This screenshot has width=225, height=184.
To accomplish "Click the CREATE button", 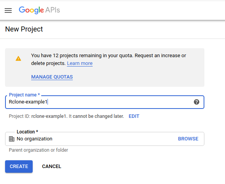I will coord(19,166).
